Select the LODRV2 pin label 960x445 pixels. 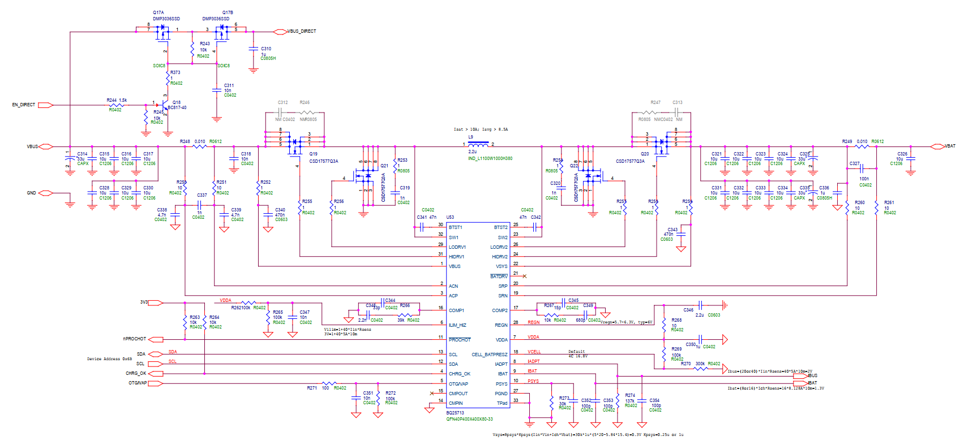pyautogui.click(x=499, y=247)
